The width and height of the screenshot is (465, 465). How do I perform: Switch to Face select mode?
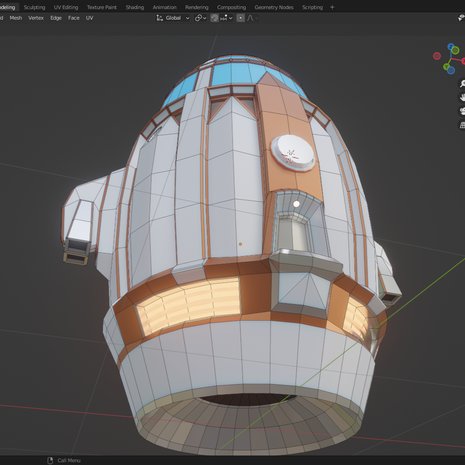(x=74, y=18)
